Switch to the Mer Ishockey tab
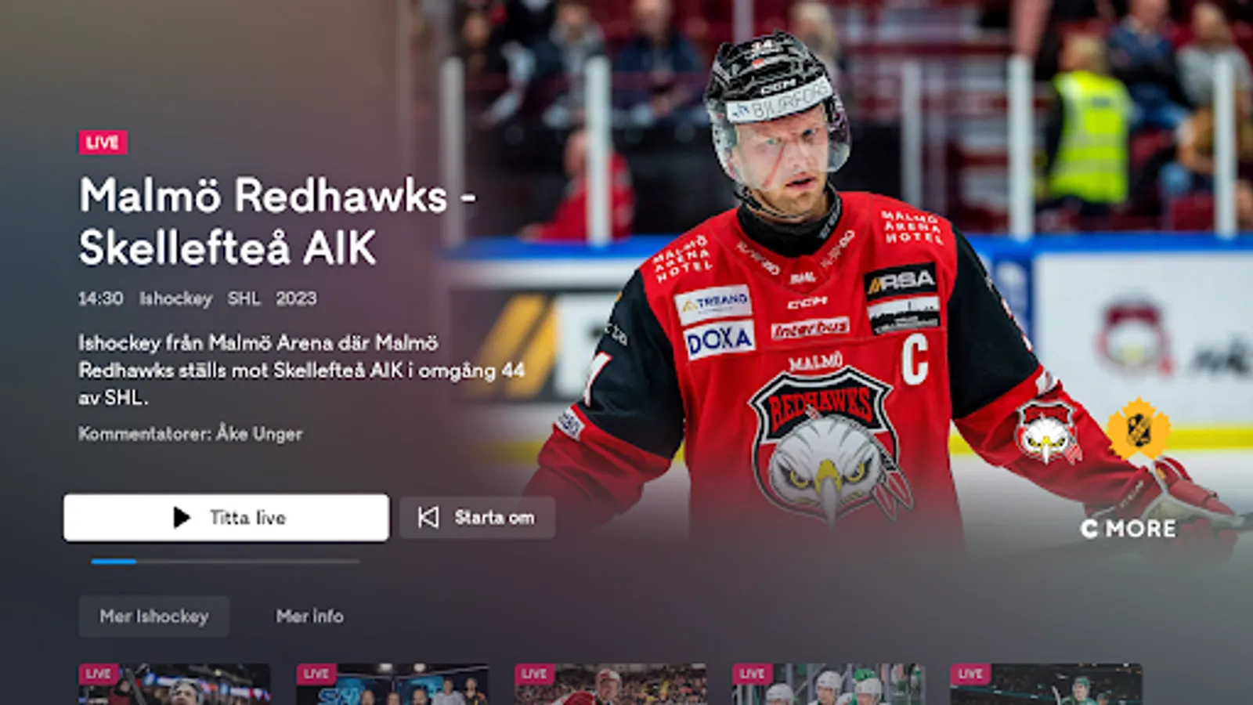 154,616
